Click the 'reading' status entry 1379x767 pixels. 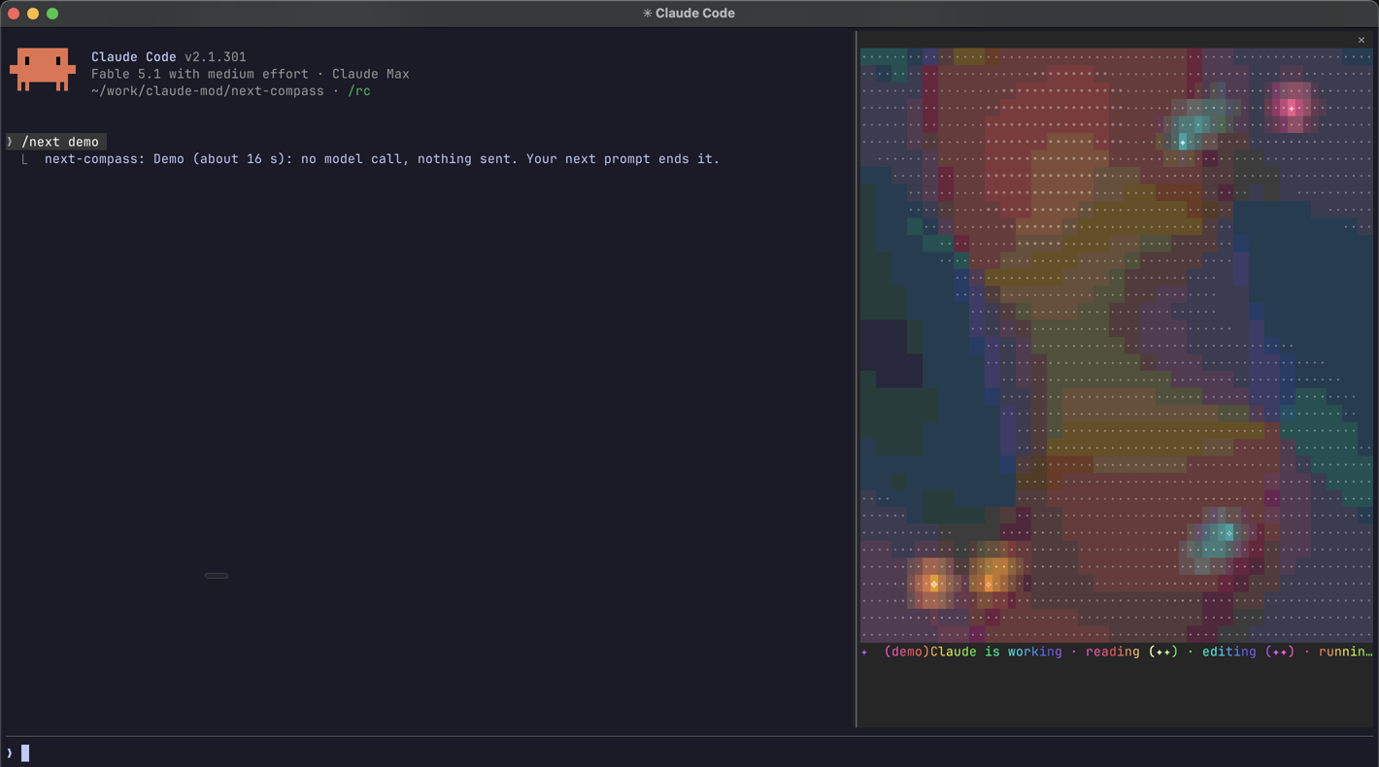tap(1113, 652)
